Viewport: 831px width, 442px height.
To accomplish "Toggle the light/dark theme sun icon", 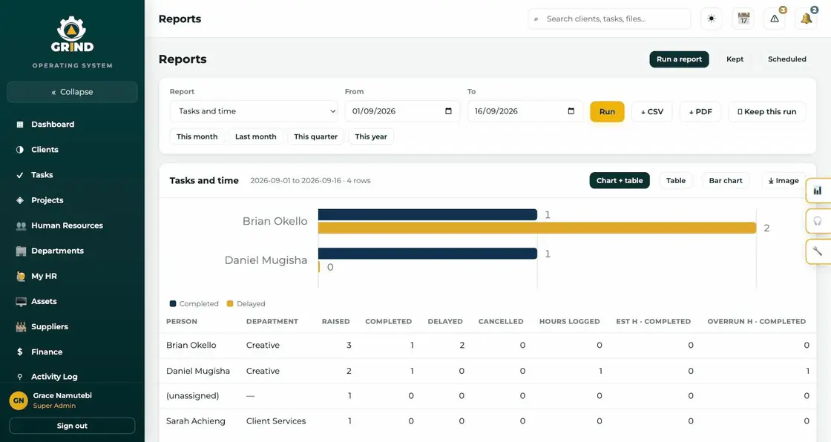I will pos(712,19).
